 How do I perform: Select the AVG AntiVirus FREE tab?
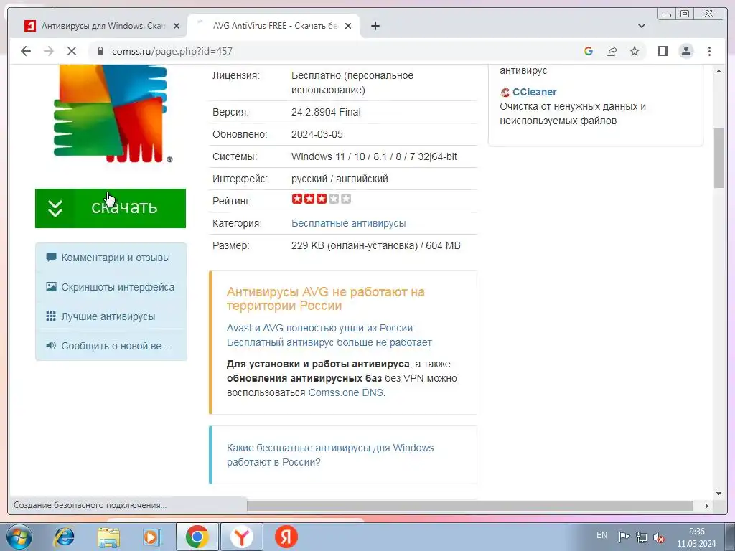(x=273, y=26)
